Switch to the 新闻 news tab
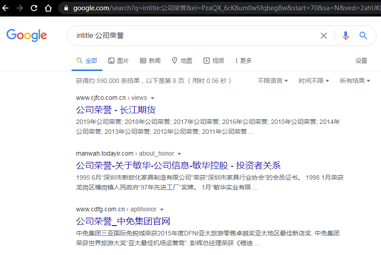Image resolution: width=381 pixels, height=255 pixels. tap(150, 61)
